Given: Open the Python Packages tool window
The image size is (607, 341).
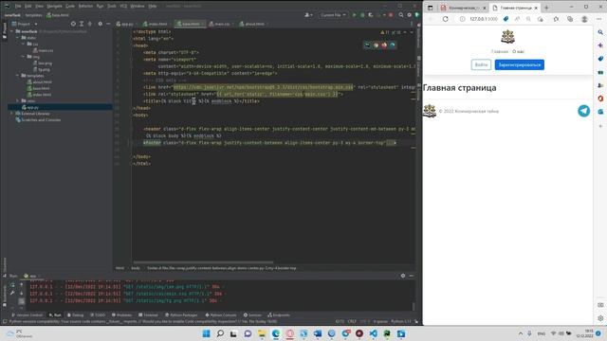Looking at the screenshot, I should coord(181,315).
